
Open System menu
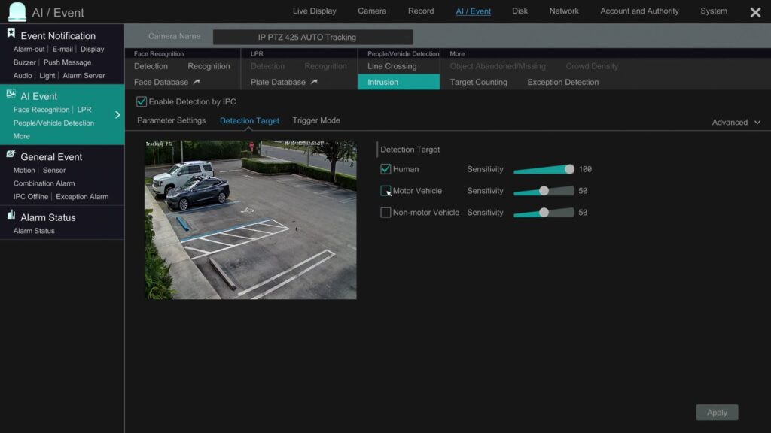714,11
